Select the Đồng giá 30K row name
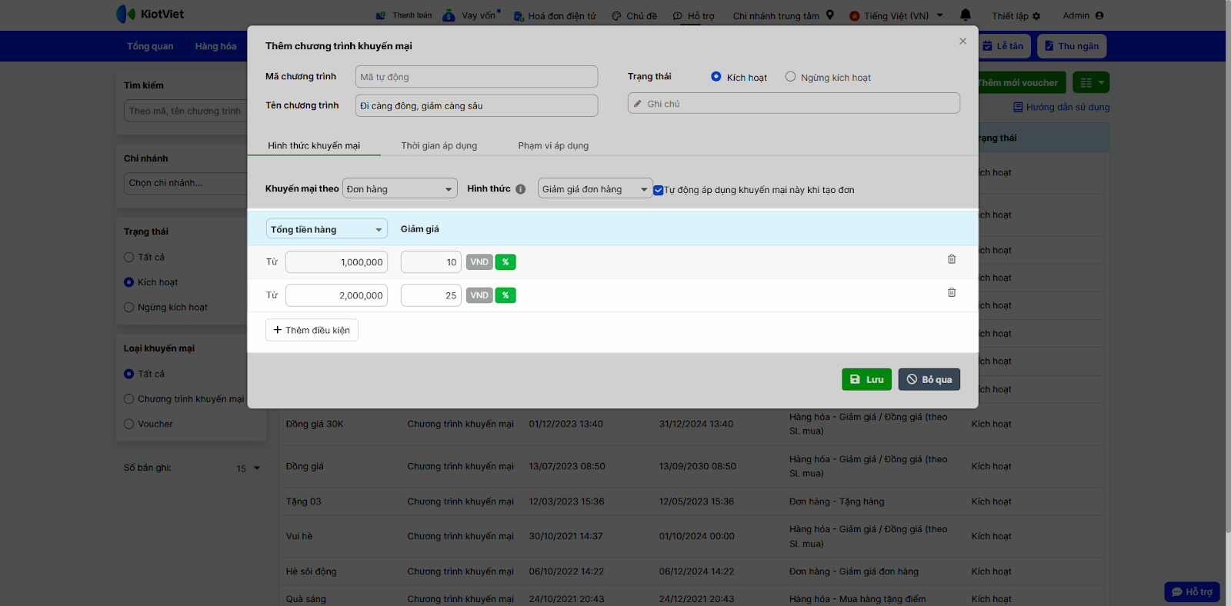The height and width of the screenshot is (606, 1231). (x=315, y=424)
